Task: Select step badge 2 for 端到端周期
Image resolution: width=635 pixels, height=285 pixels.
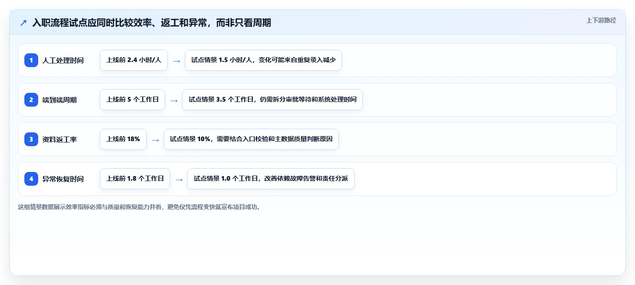Action: coord(31,100)
